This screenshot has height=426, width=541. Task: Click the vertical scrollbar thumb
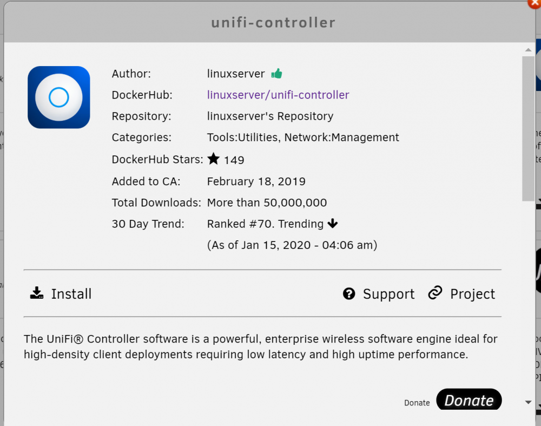click(528, 128)
